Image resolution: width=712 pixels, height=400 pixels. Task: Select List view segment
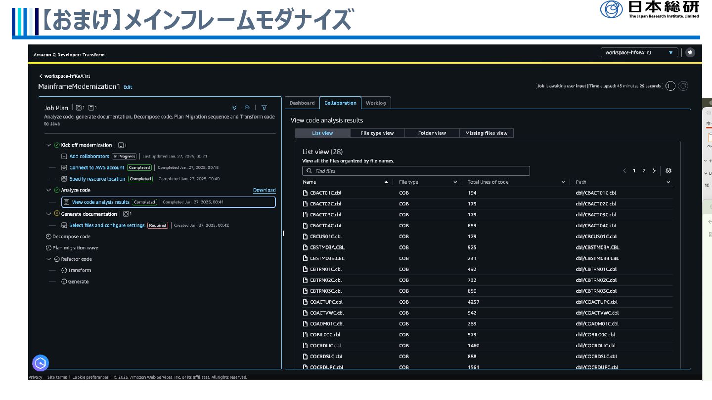point(322,133)
